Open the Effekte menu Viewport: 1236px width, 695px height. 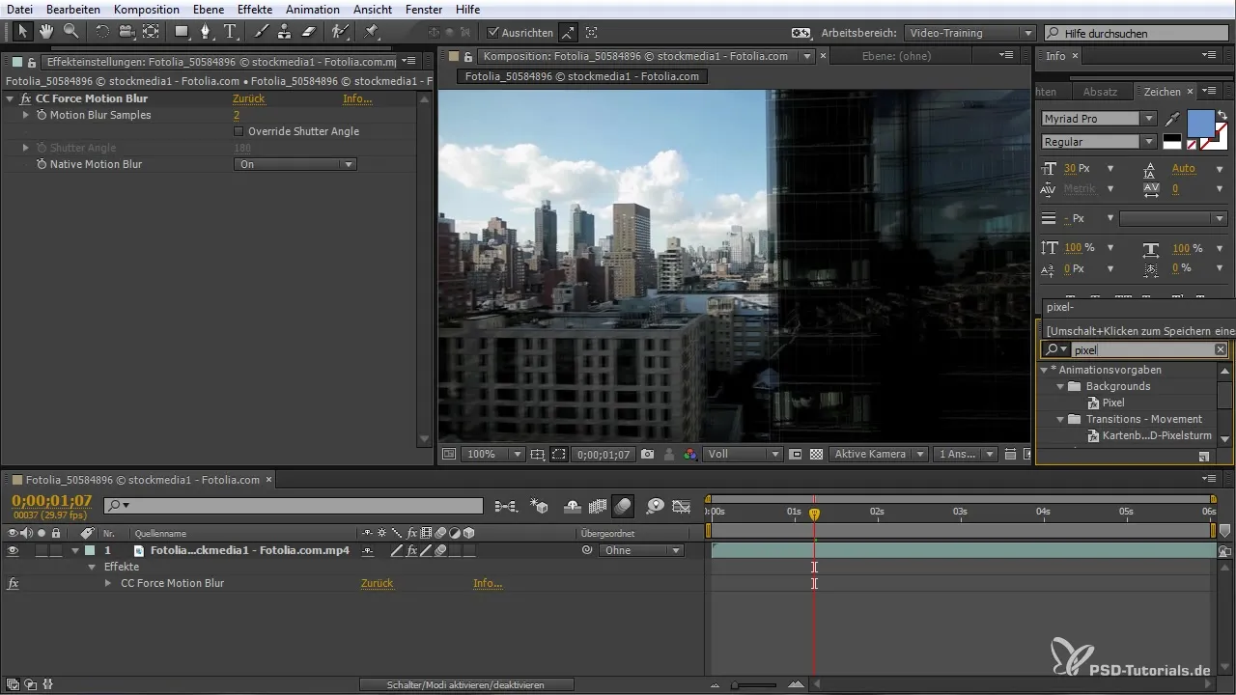pyautogui.click(x=255, y=9)
